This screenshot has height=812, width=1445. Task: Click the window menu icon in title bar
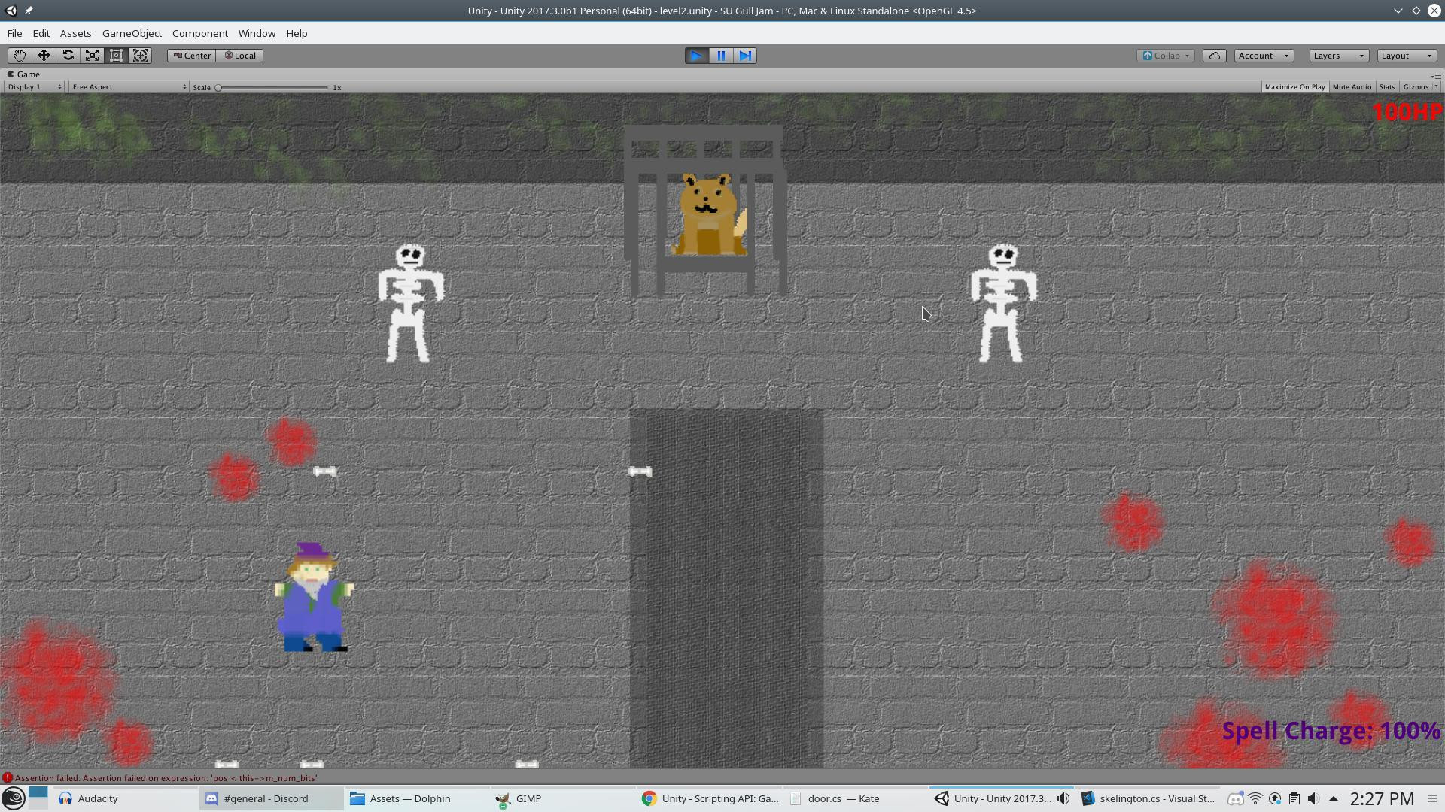point(11,11)
